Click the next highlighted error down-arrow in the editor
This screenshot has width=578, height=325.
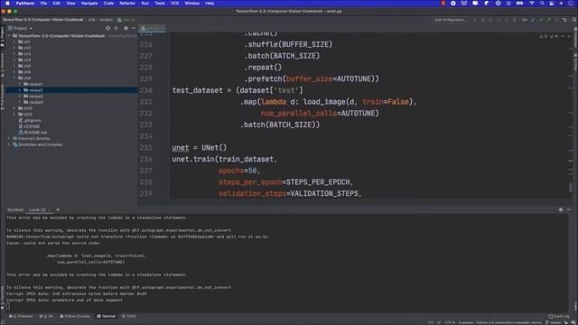pos(569,36)
